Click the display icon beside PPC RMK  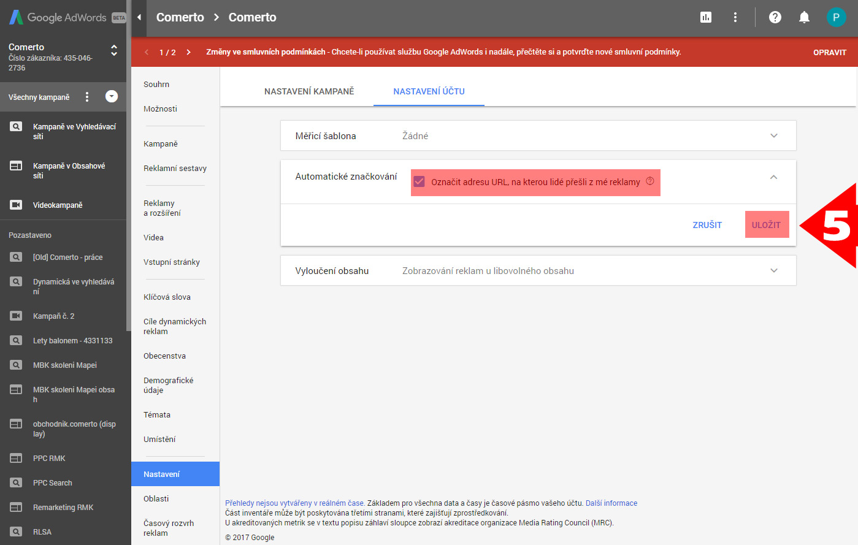tap(16, 458)
